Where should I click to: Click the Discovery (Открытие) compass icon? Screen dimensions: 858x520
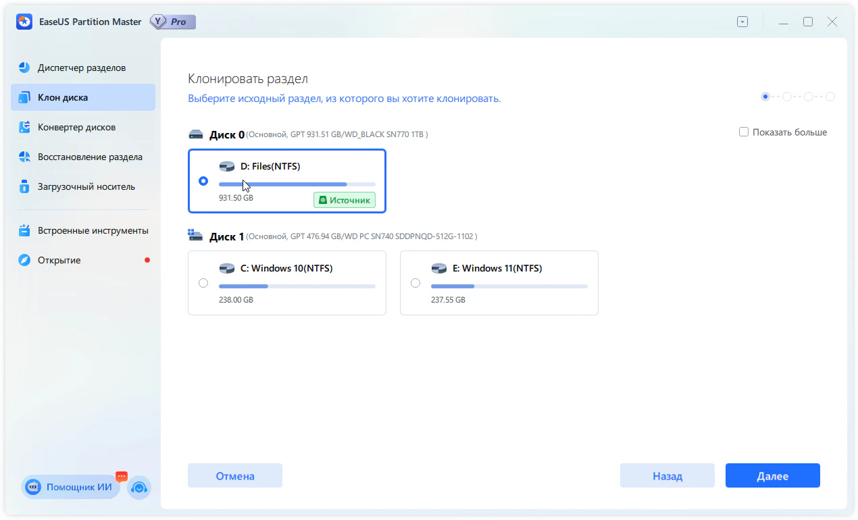point(24,260)
